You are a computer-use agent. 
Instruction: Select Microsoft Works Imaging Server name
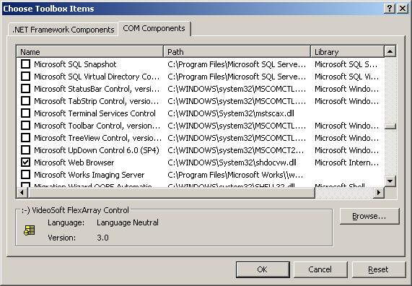pos(89,175)
